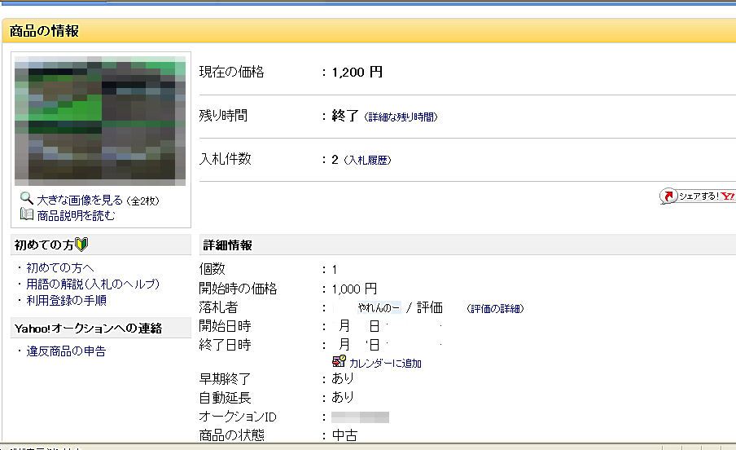Click the 開始時の価格 label

pos(238,289)
